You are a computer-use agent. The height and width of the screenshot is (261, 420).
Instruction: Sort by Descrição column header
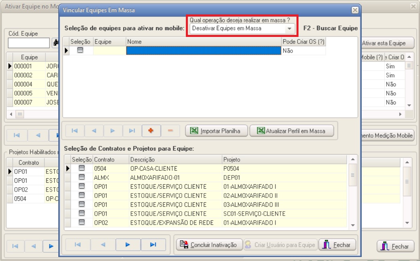click(x=175, y=160)
